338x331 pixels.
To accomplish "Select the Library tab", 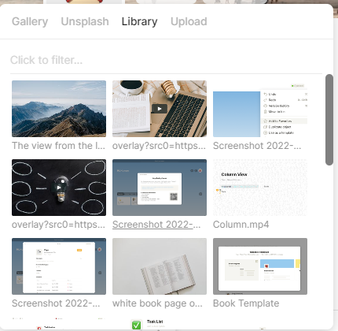I will 139,21.
